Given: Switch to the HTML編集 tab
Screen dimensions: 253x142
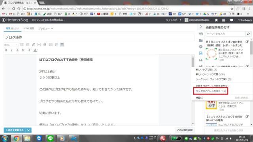Looking at the screenshot, I should tap(29, 28).
